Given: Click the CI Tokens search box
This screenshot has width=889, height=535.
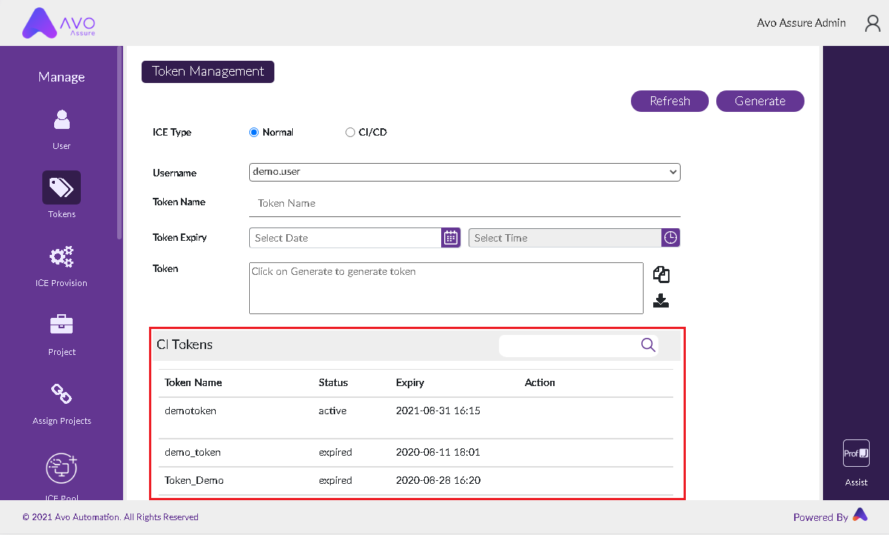Looking at the screenshot, I should point(579,345).
